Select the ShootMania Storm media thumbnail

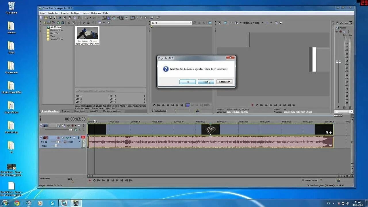point(87,36)
